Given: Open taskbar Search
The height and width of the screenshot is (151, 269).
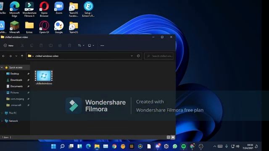Looking at the screenshot, I should [62, 146].
